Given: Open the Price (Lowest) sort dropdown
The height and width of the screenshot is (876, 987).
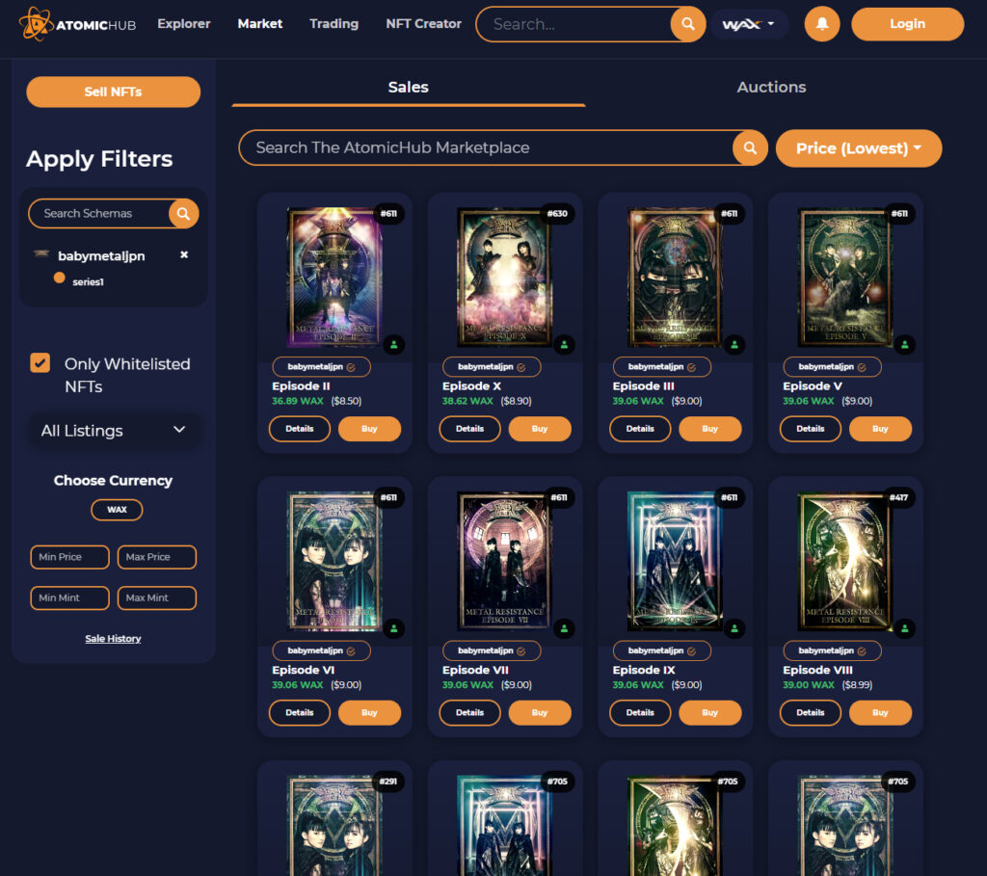Looking at the screenshot, I should [859, 148].
